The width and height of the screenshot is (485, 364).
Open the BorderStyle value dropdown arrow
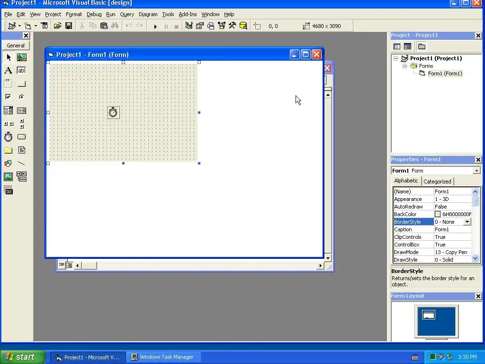[467, 222]
